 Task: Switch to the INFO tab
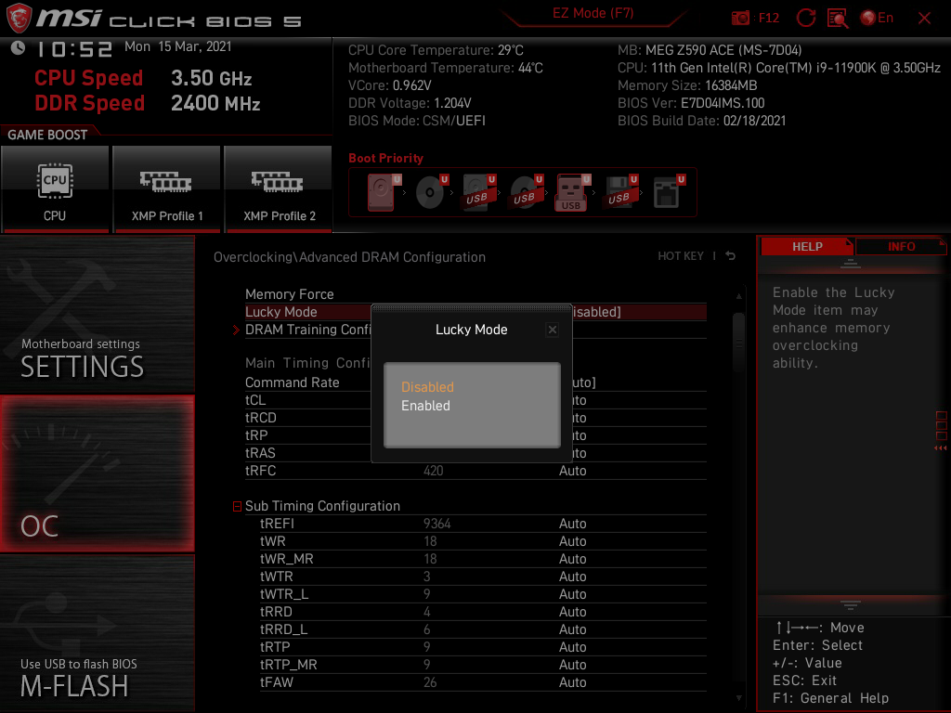point(901,247)
